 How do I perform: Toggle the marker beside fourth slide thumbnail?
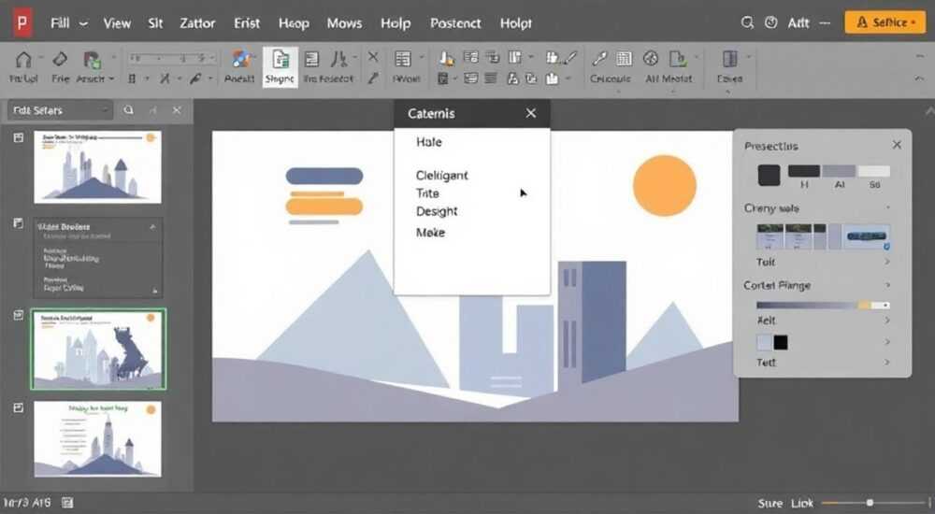click(19, 407)
